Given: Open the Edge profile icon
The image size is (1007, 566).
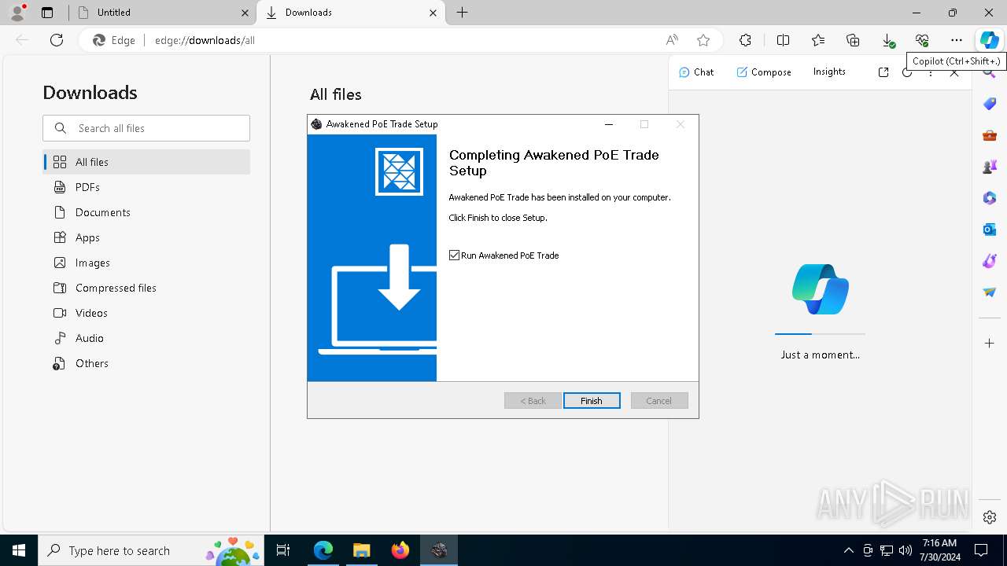Looking at the screenshot, I should (17, 13).
